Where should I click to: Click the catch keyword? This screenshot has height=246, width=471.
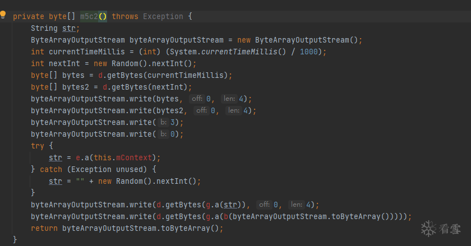tap(51, 169)
